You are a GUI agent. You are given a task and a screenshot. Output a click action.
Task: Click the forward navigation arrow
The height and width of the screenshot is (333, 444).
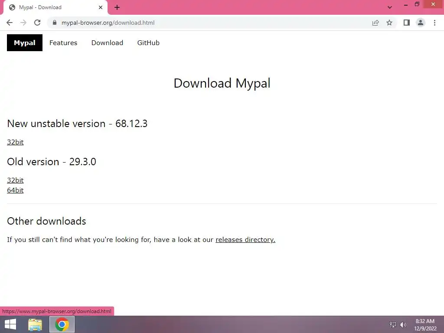click(23, 23)
